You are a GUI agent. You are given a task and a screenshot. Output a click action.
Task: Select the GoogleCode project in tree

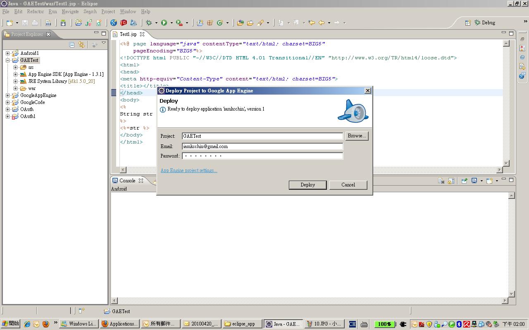pos(33,102)
